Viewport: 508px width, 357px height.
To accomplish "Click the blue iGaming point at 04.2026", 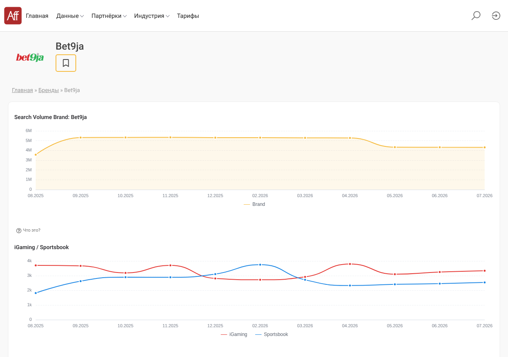I will (x=350, y=286).
